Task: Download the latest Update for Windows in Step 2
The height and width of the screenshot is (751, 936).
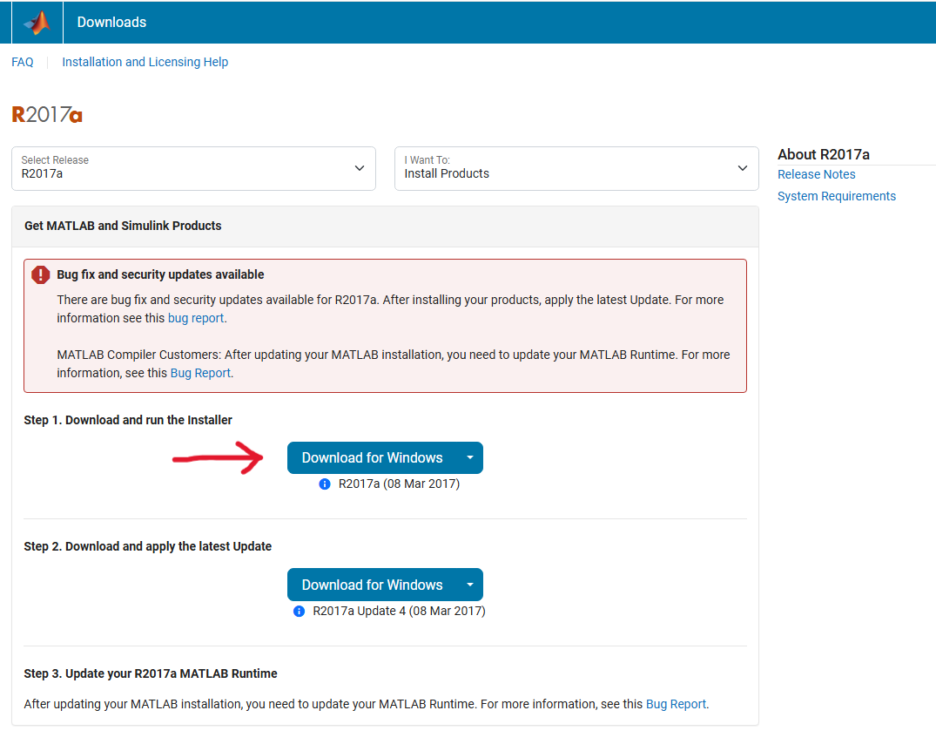Action: click(372, 585)
